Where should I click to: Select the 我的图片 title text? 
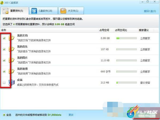[x=22, y=58]
